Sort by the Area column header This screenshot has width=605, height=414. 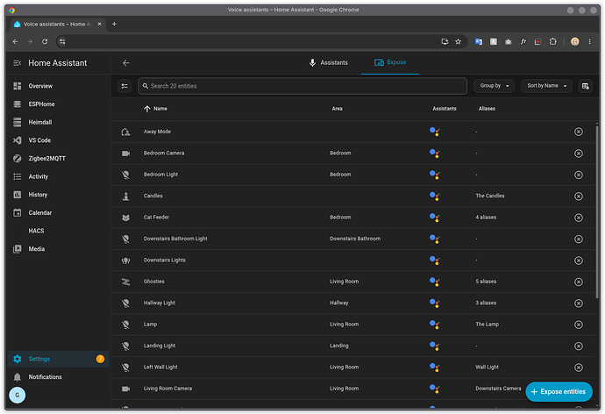coord(337,109)
